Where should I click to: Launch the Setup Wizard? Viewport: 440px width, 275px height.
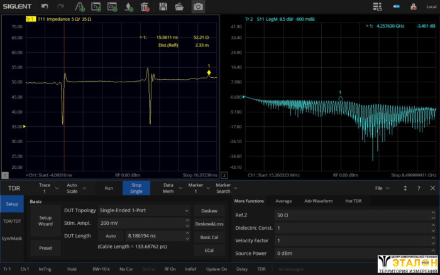(x=45, y=221)
